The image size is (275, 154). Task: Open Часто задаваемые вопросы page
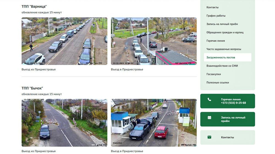224,49
